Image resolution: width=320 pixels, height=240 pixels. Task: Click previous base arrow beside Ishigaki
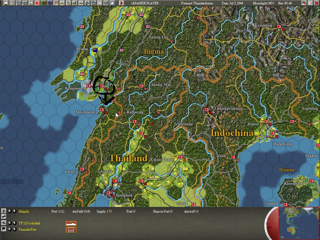tap(10, 211)
